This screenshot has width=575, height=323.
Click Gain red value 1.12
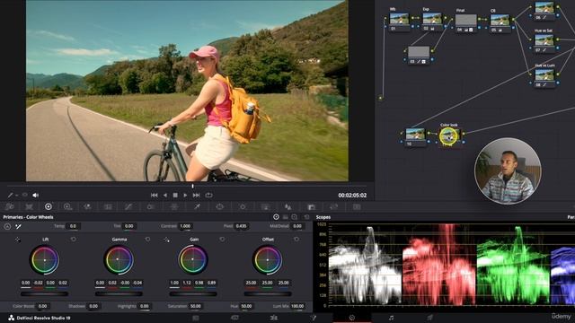click(x=187, y=283)
